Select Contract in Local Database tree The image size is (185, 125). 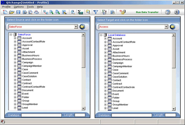117,84
